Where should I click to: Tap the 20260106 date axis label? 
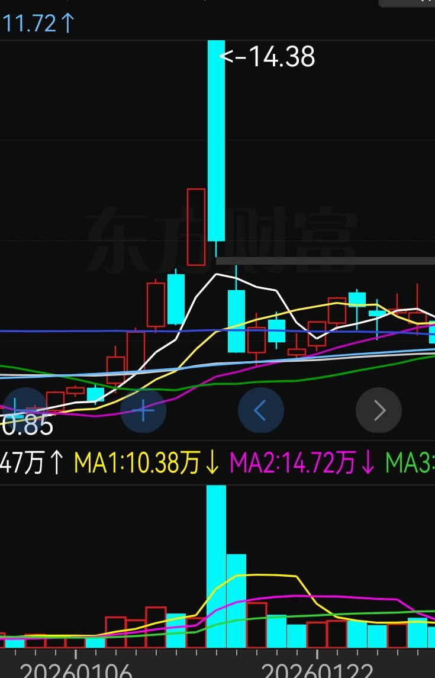click(76, 671)
